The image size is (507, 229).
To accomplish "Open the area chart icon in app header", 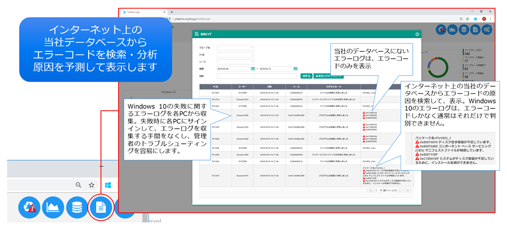I will pyautogui.click(x=452, y=30).
